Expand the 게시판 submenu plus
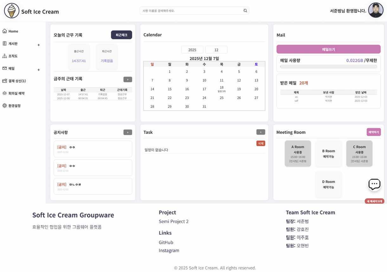387x272 pixels. pos(39,45)
